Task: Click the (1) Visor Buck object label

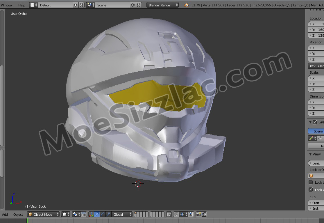Action: [x=35, y=206]
